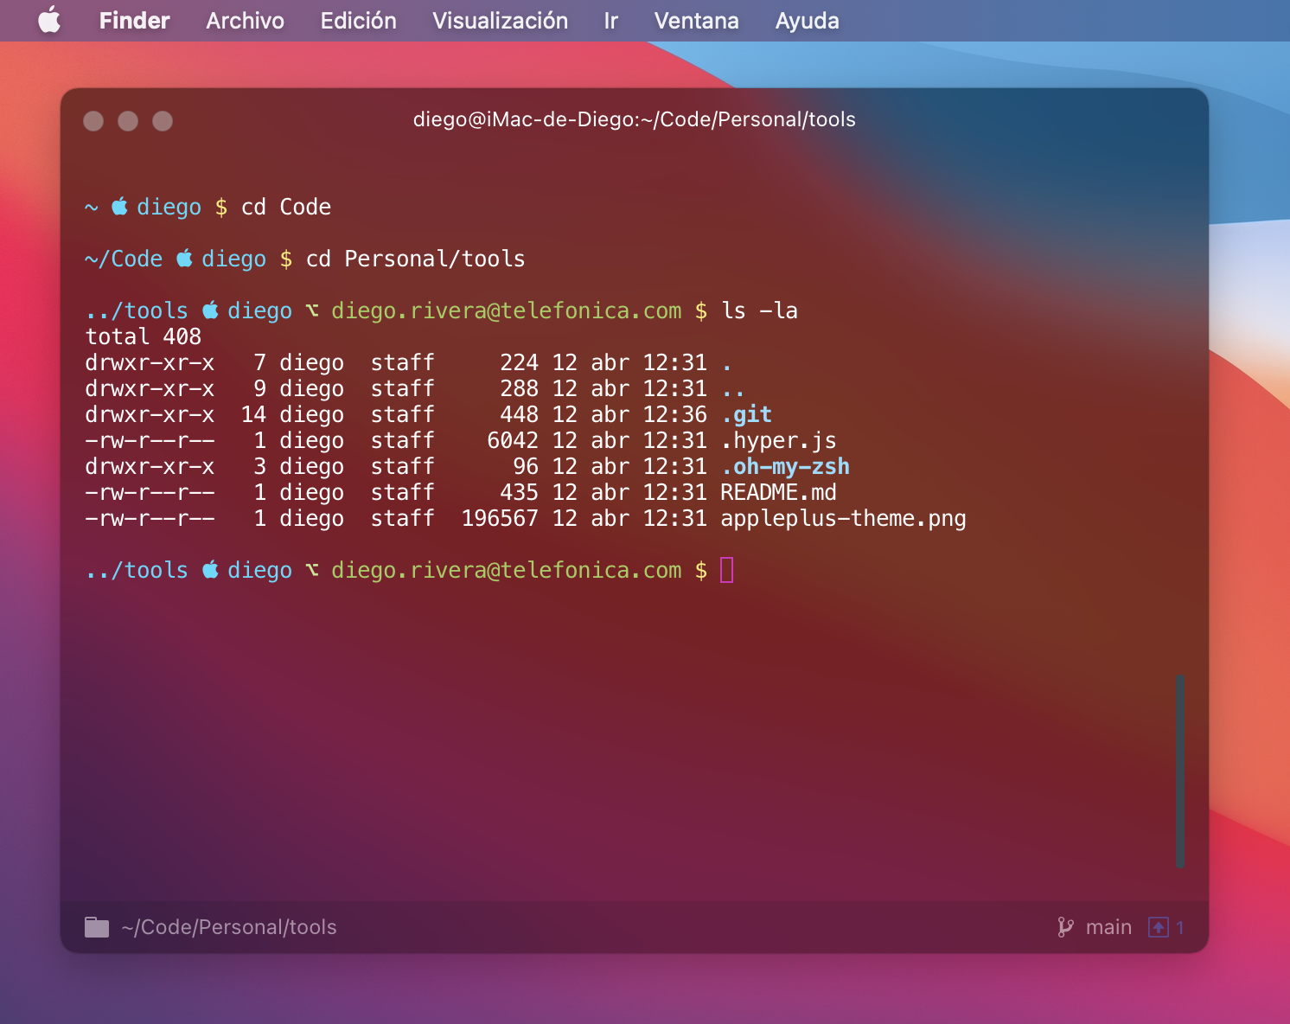Open the Finder menu
Viewport: 1290px width, 1024px height.
[x=134, y=21]
